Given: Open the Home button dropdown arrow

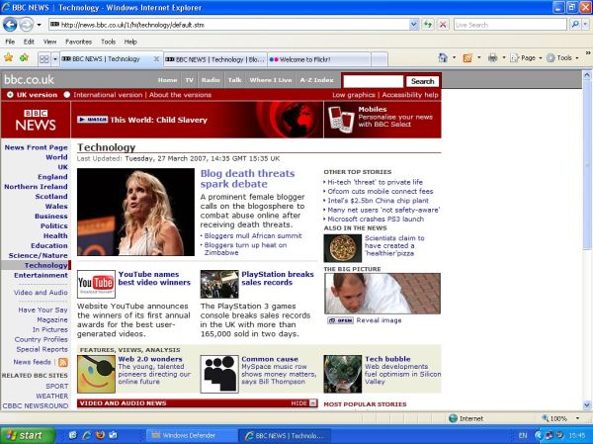Looking at the screenshot, I should click(454, 58).
